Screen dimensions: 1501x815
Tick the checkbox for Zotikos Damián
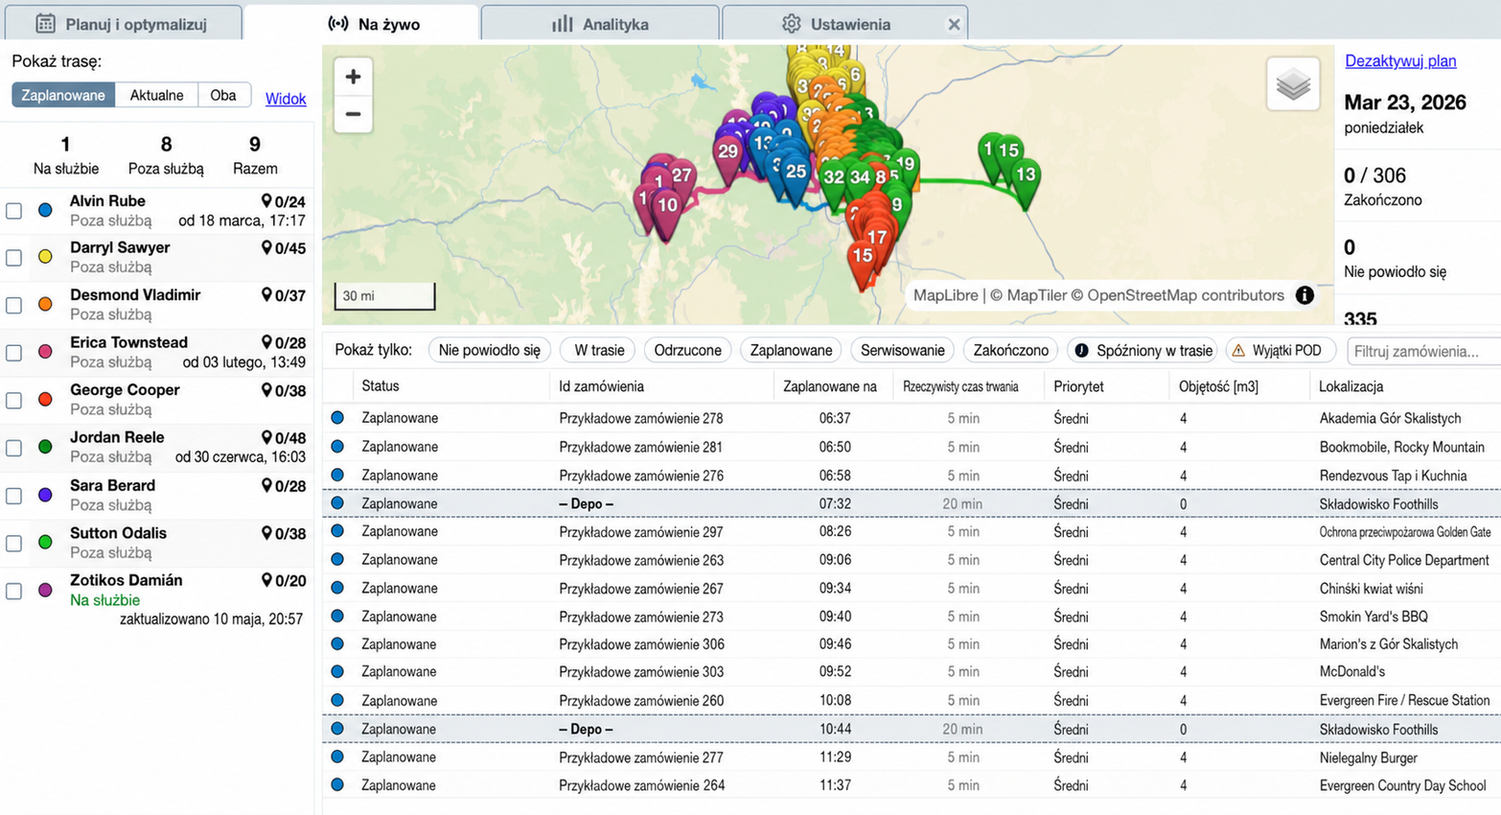(13, 591)
